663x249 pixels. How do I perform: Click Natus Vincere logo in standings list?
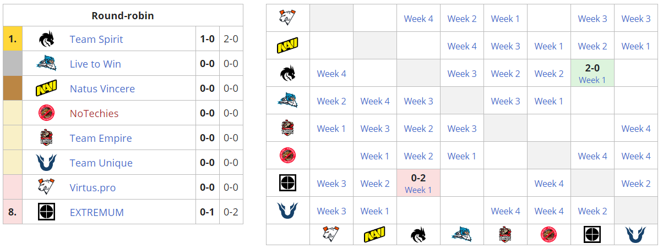coord(46,88)
